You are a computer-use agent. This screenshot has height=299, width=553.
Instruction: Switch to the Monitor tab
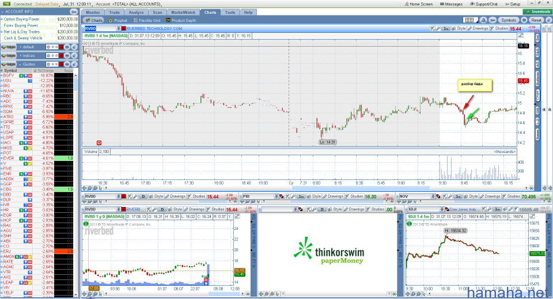coord(93,12)
